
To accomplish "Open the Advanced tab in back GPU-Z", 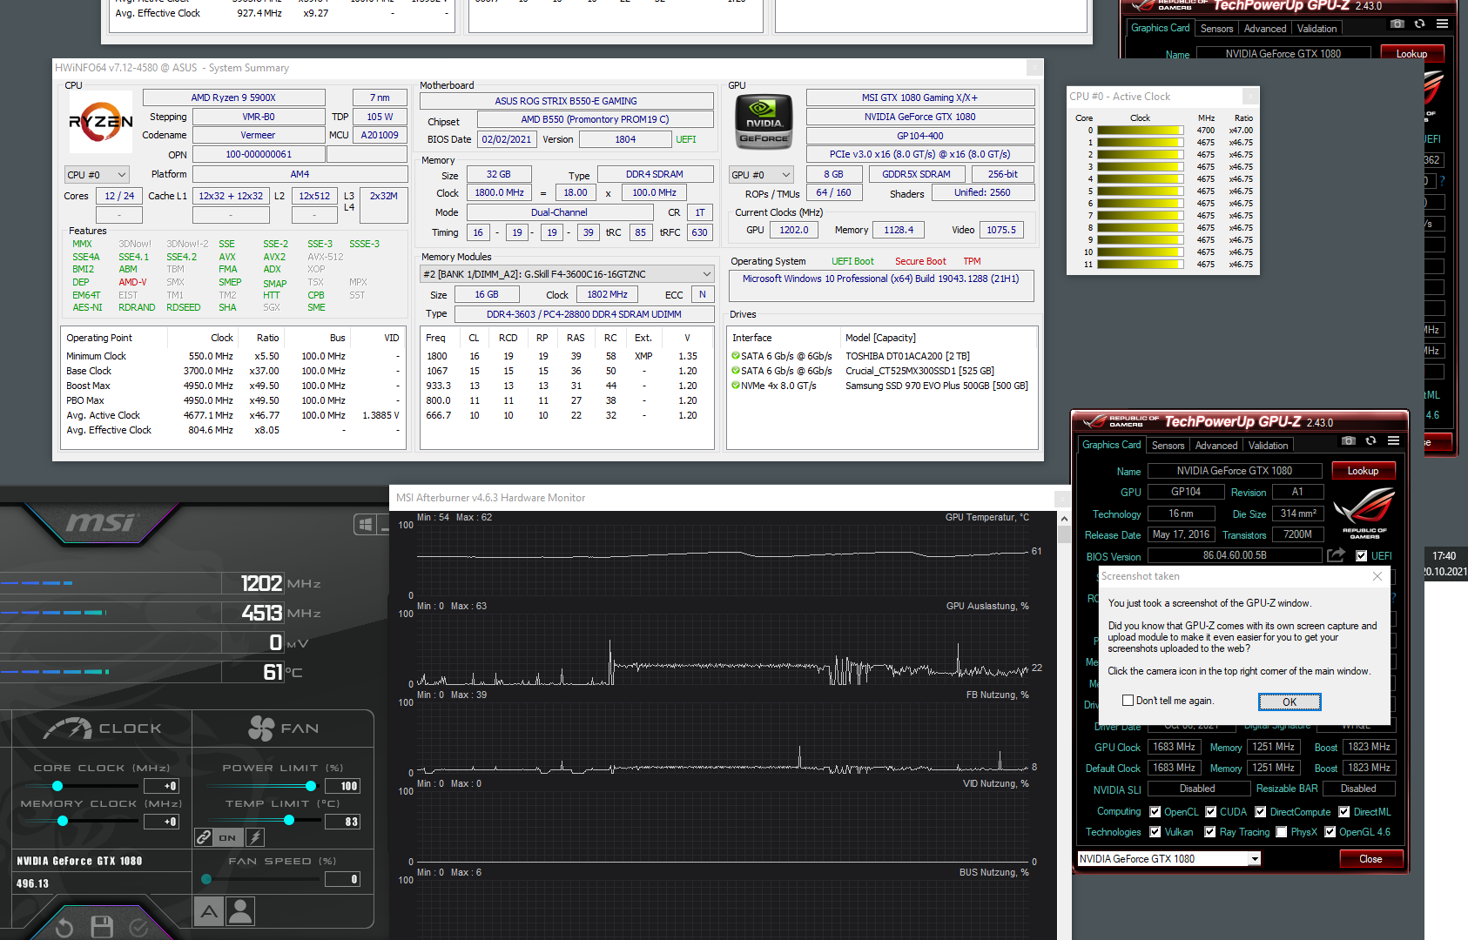I will 1265,29.
